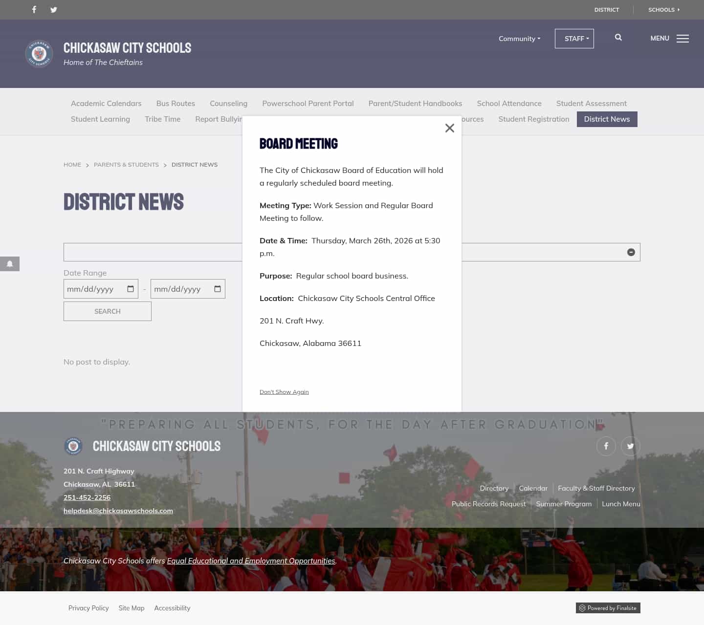Click DISTRICT in the top menu bar

point(607,9)
